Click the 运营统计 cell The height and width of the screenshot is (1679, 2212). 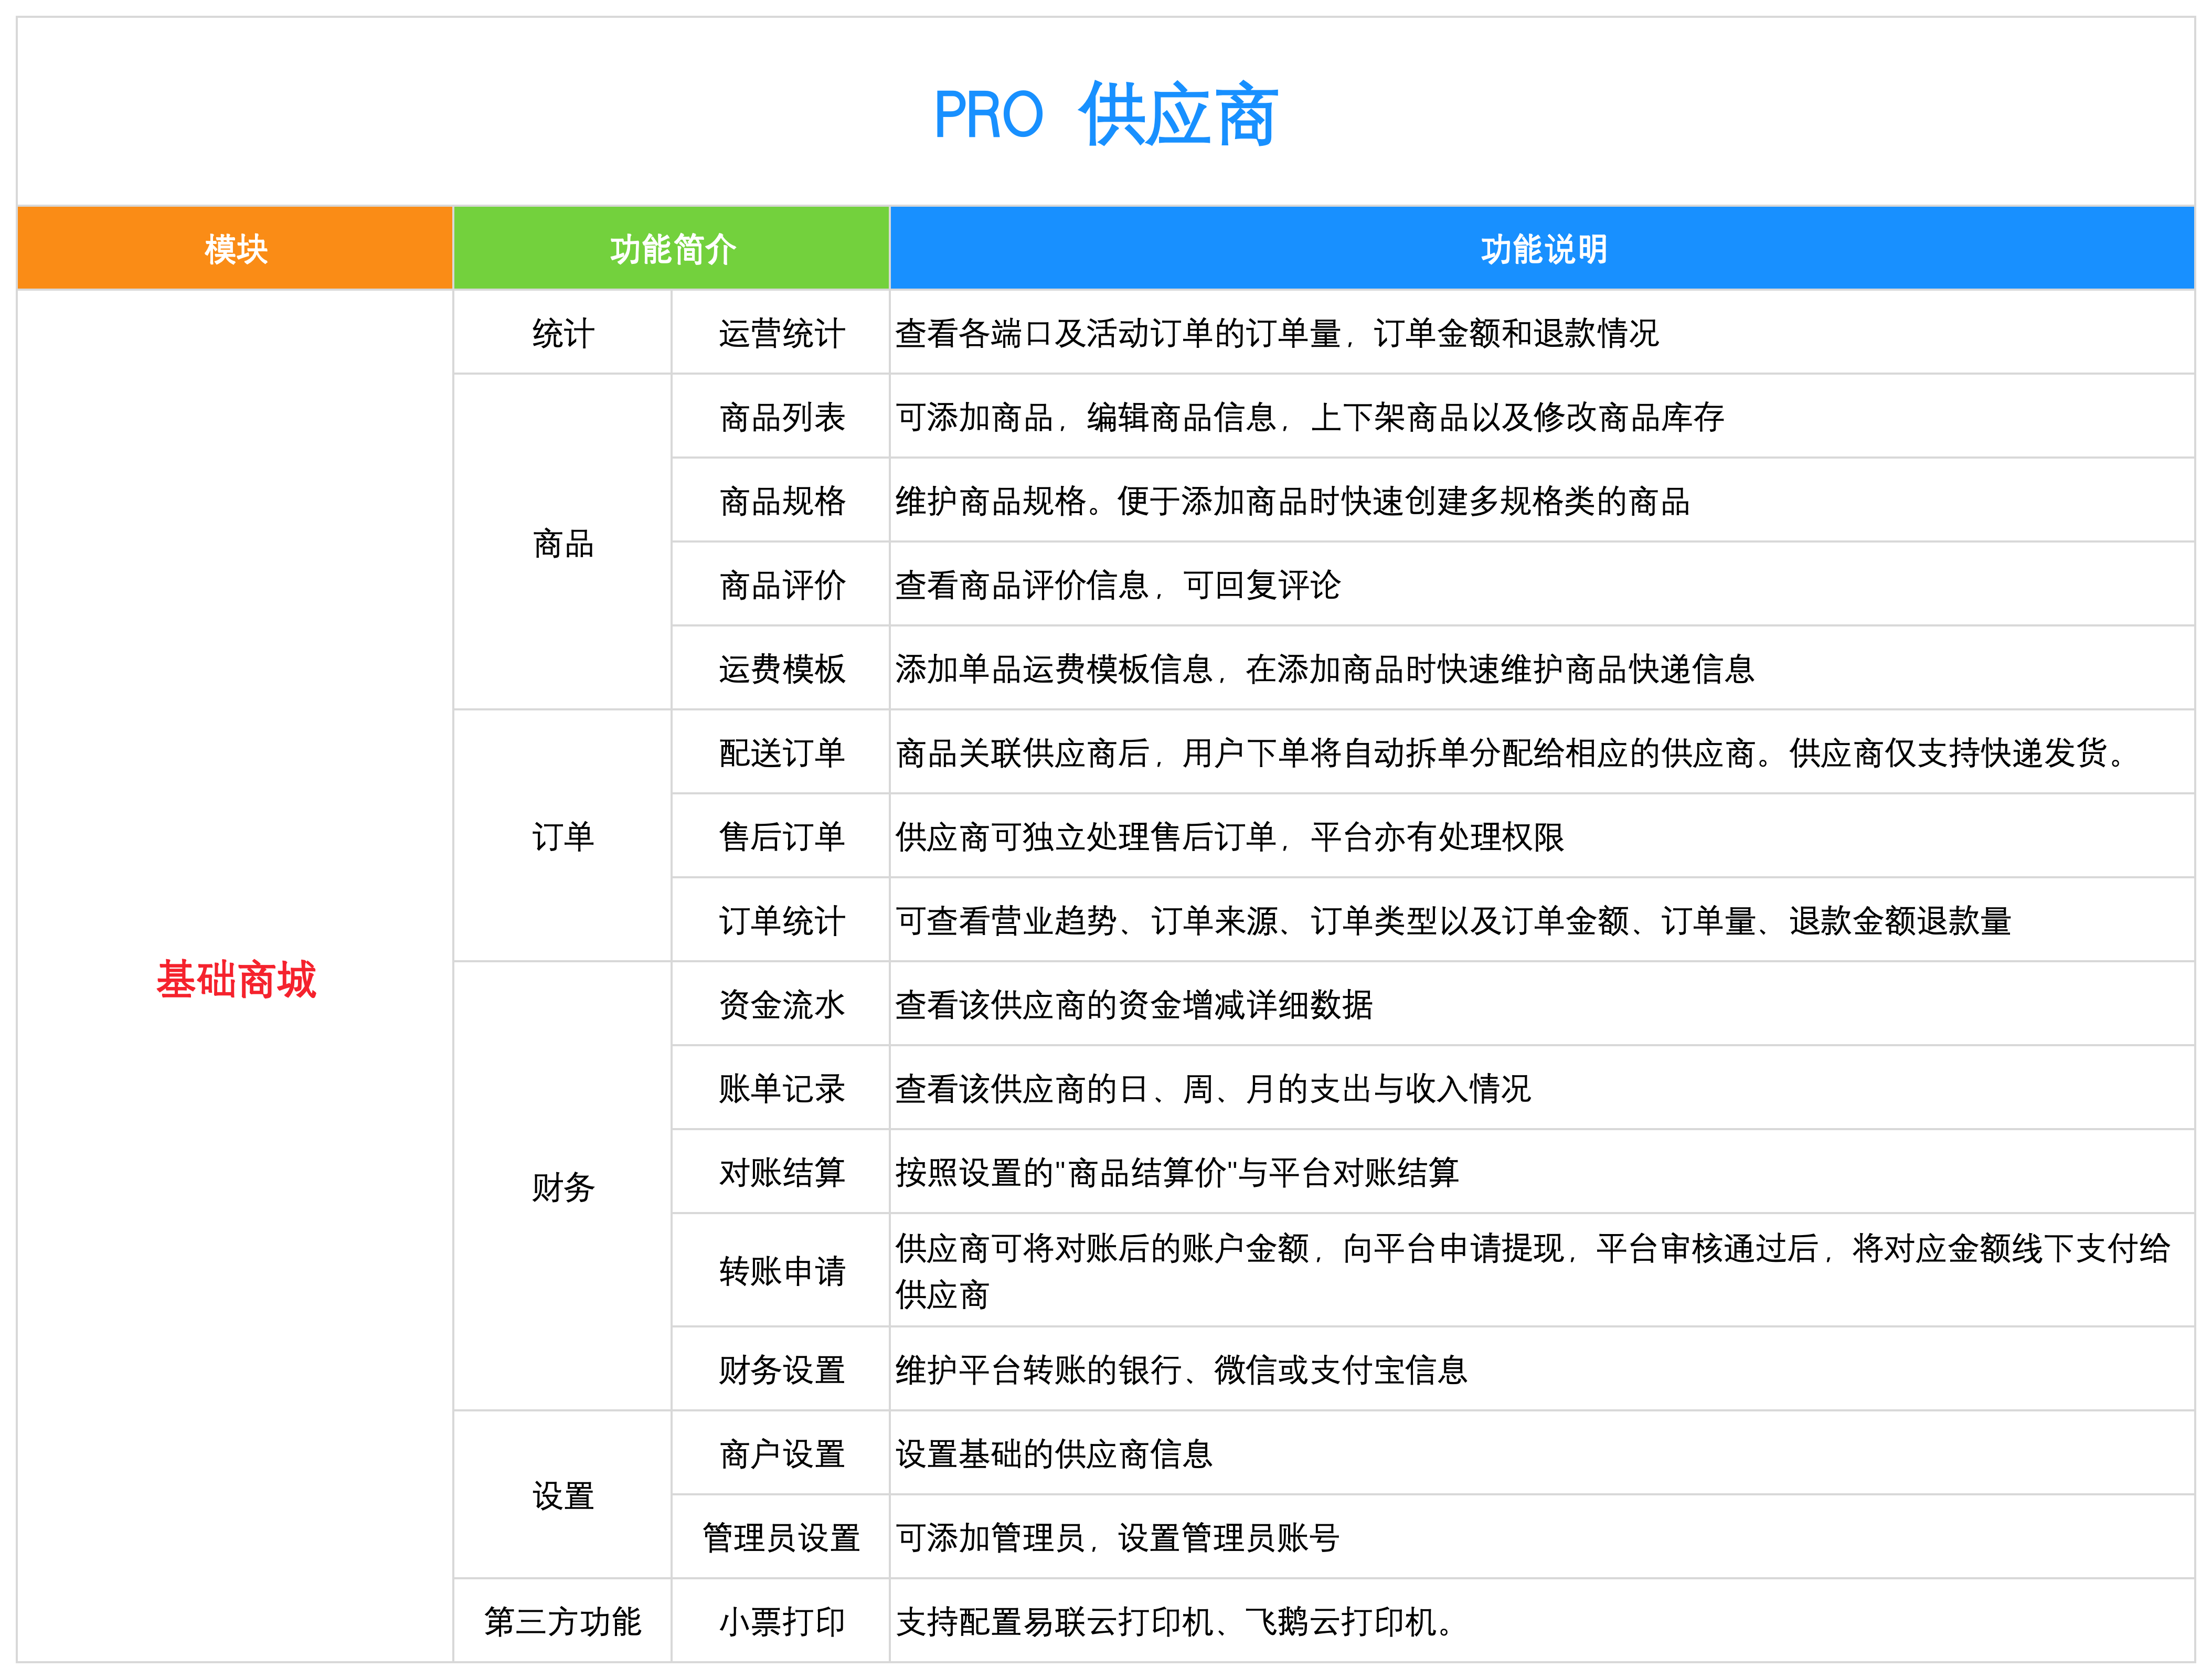click(781, 333)
